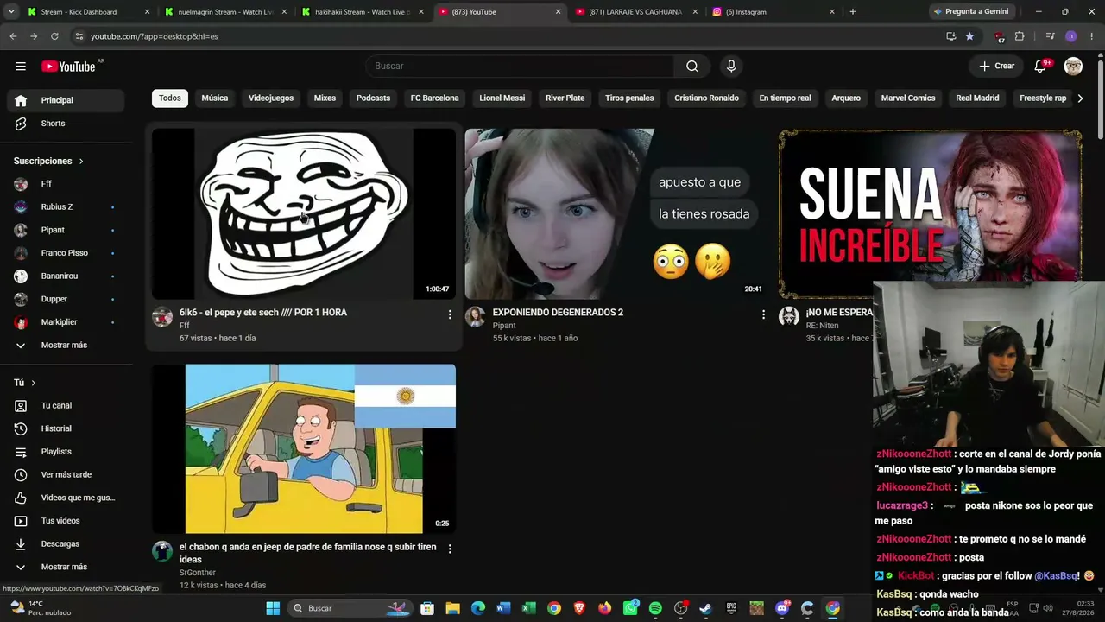Open Descargas in the sidebar

[x=66, y=543]
